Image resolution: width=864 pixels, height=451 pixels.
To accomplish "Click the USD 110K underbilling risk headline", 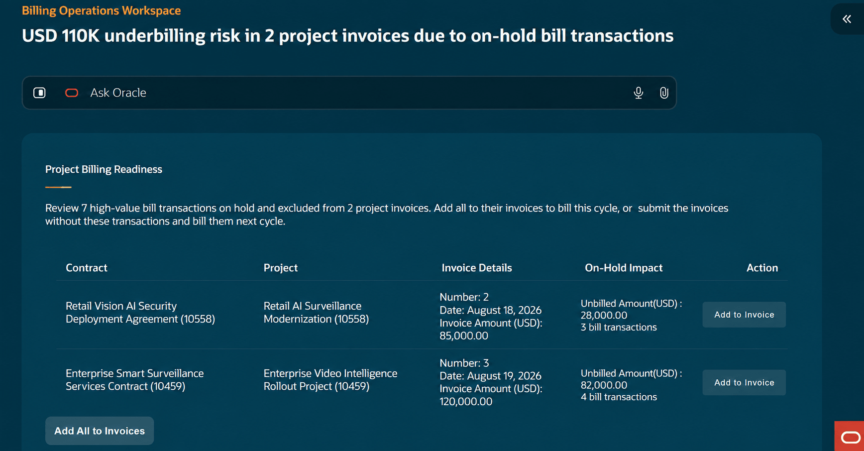I will click(347, 36).
